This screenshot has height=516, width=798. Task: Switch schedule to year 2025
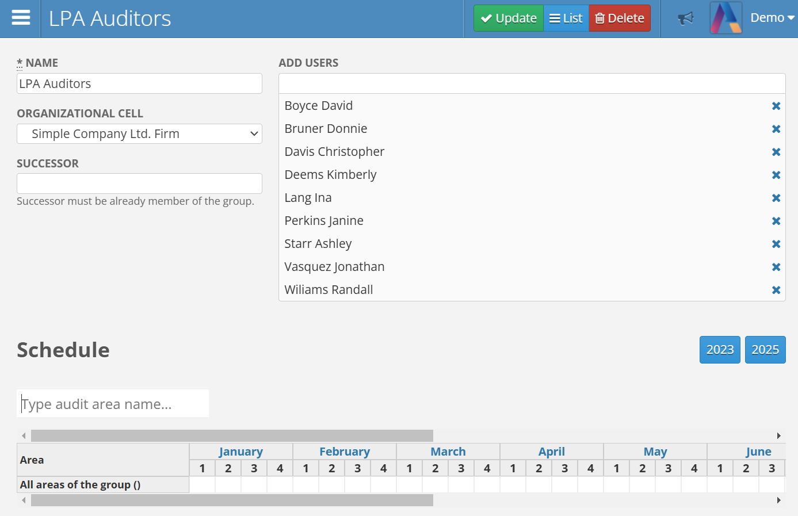765,350
